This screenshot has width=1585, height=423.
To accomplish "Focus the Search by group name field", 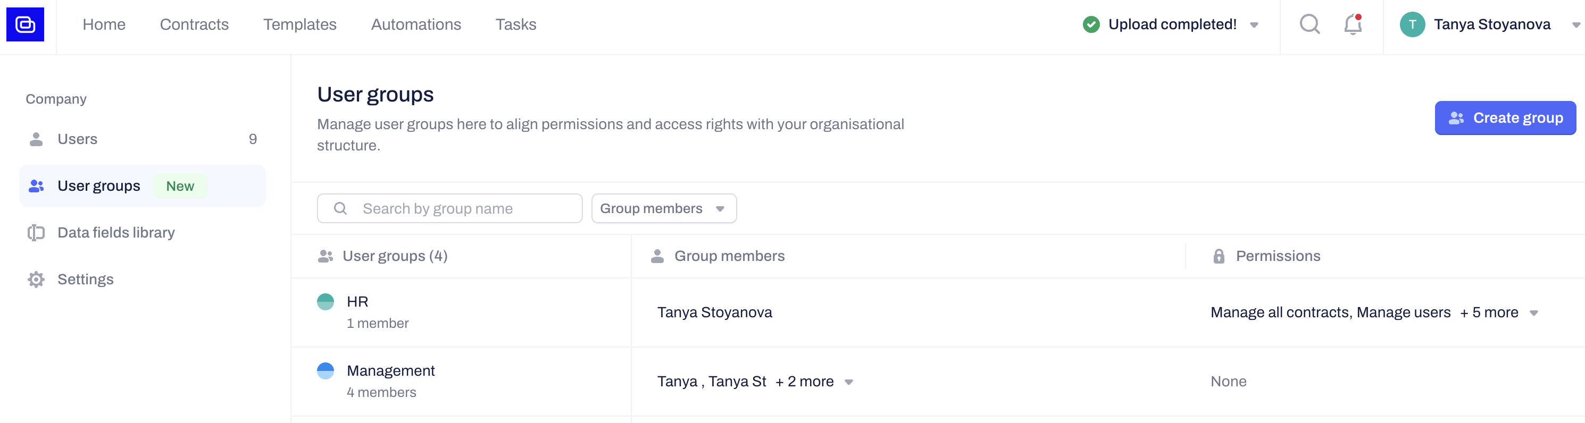I will [458, 209].
